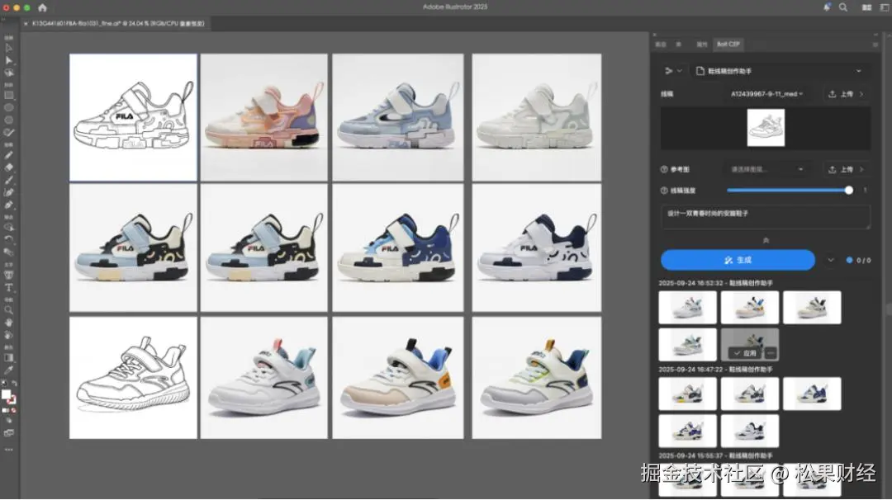Click the 应用 check on the generated thumbnail
Image resolution: width=892 pixels, height=500 pixels.
745,353
